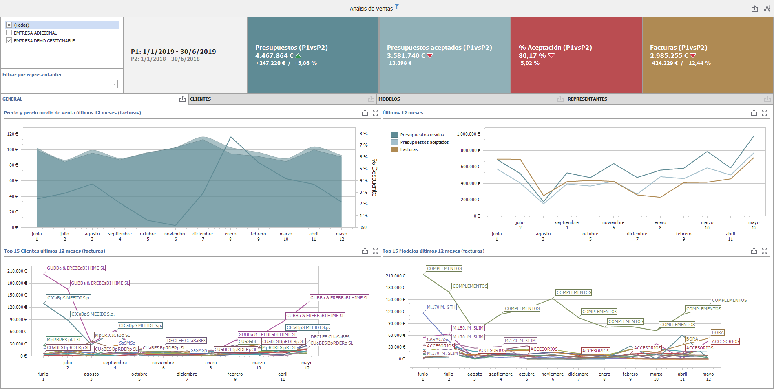Screen dimensions: 774x389
Task: Maximize the Últimos 12 meses chart
Action: [x=765, y=113]
